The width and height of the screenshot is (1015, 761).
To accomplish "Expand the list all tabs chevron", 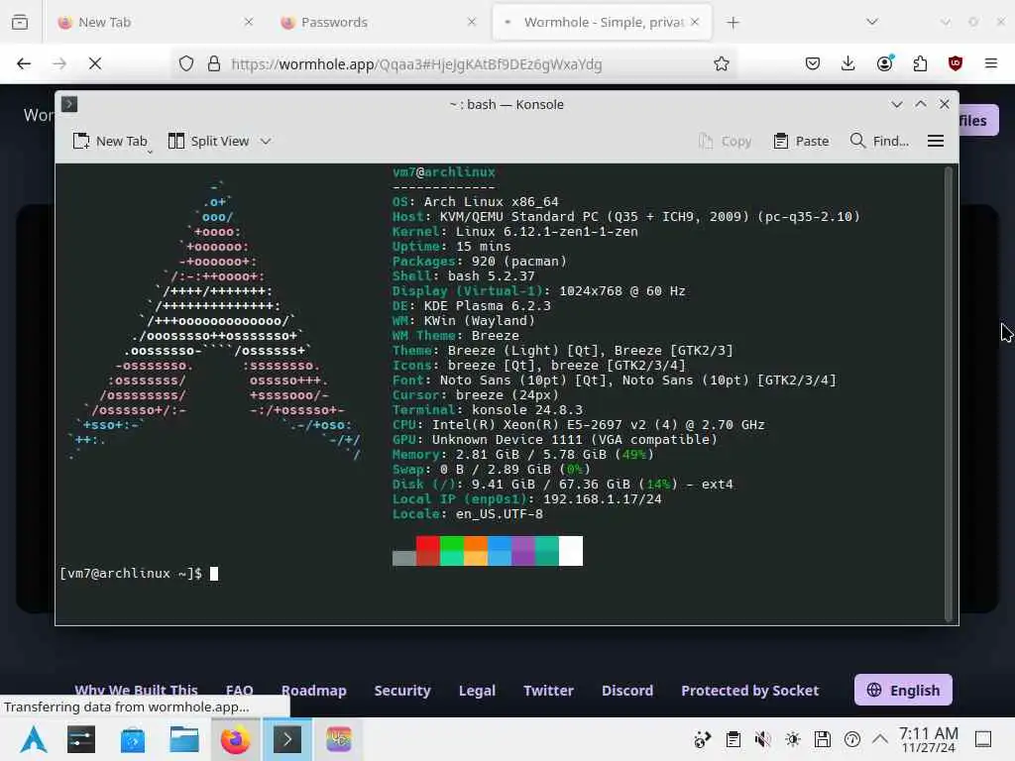I will pos(872,22).
